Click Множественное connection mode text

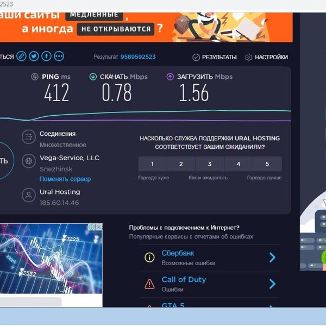click(63, 145)
